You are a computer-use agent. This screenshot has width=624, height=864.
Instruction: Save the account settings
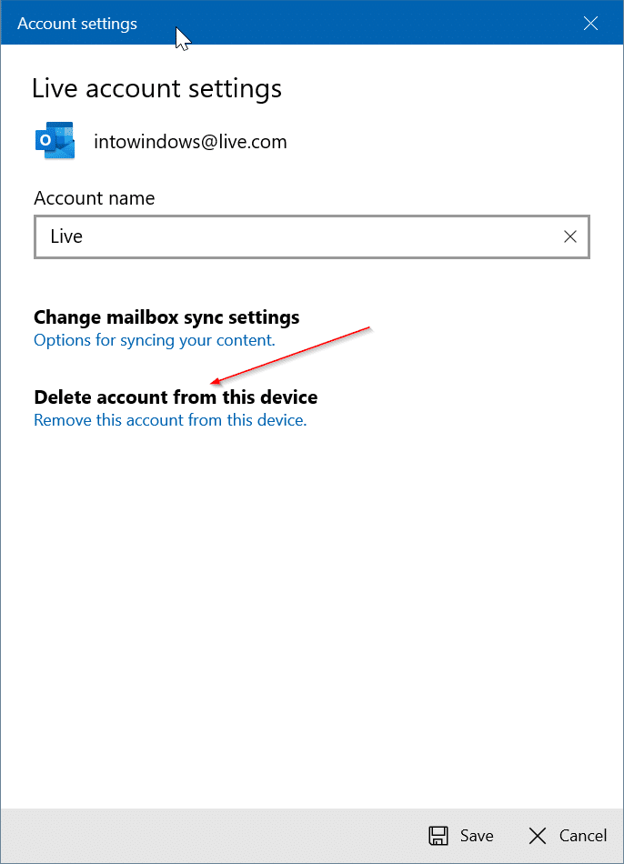click(x=461, y=835)
